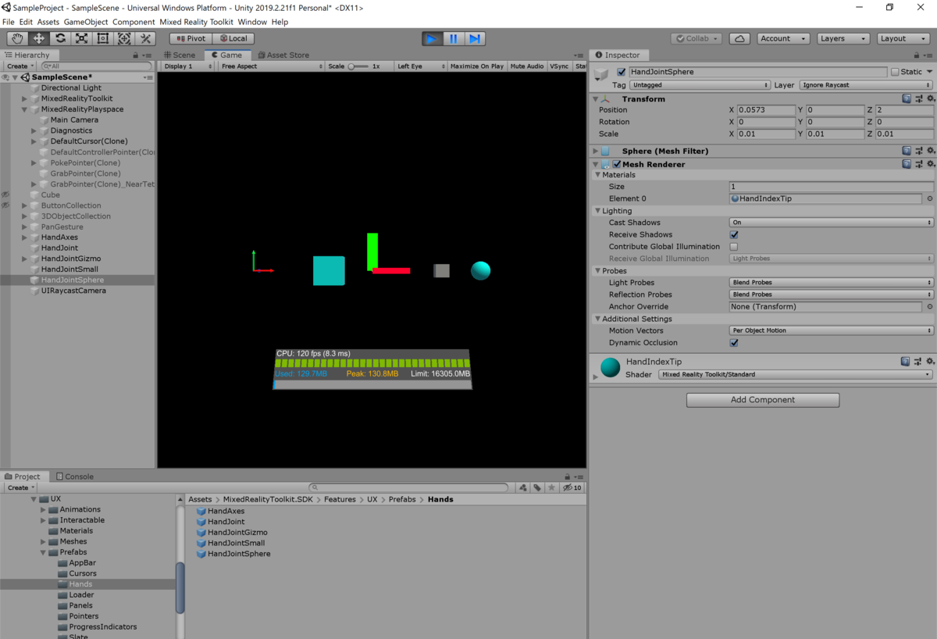Advance one frame with the Step button

[475, 38]
